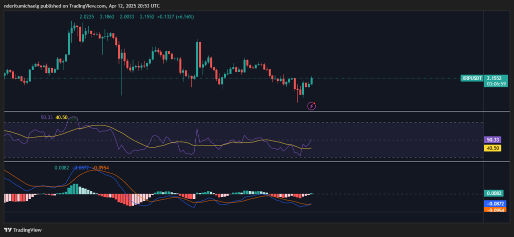Click the green 2.1552 current price tag
Screen dimensions: 514x237
pyautogui.click(x=497, y=78)
